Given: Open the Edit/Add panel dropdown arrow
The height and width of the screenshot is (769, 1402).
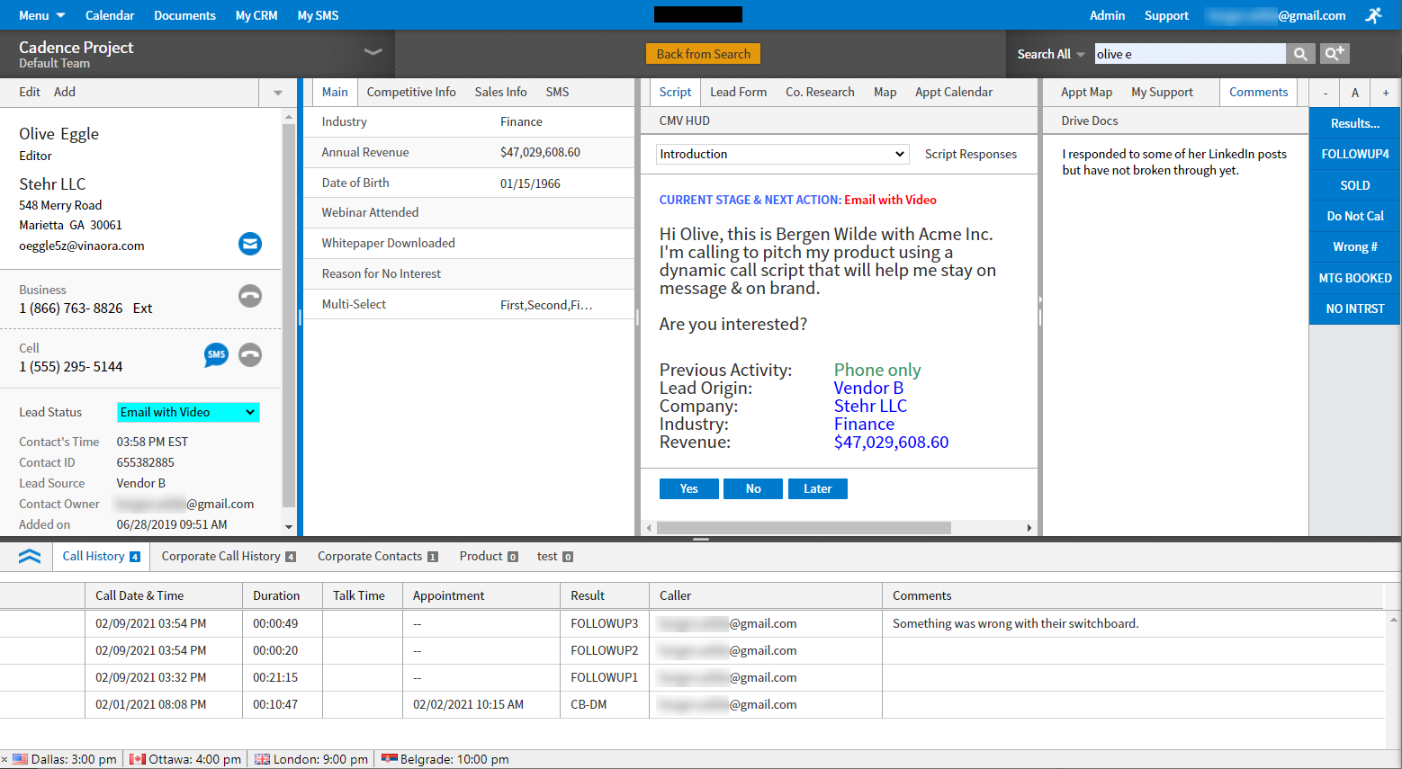Looking at the screenshot, I should tap(277, 93).
